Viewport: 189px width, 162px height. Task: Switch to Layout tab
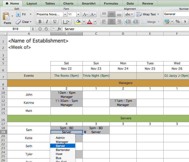coord(32,4)
